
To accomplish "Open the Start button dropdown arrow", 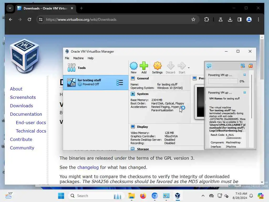I will (189, 68).
